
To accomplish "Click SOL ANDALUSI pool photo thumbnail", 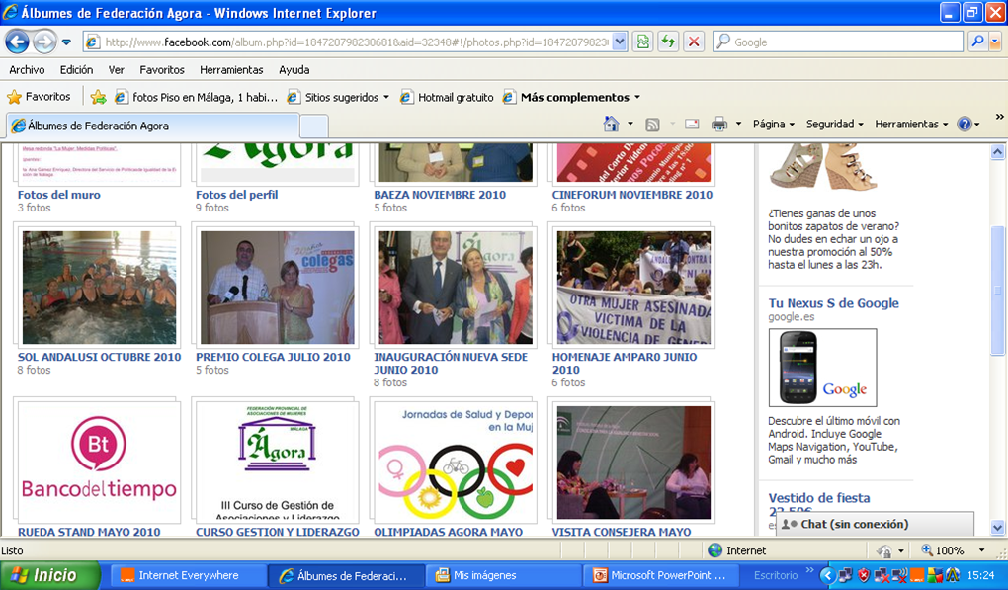I will click(99, 288).
